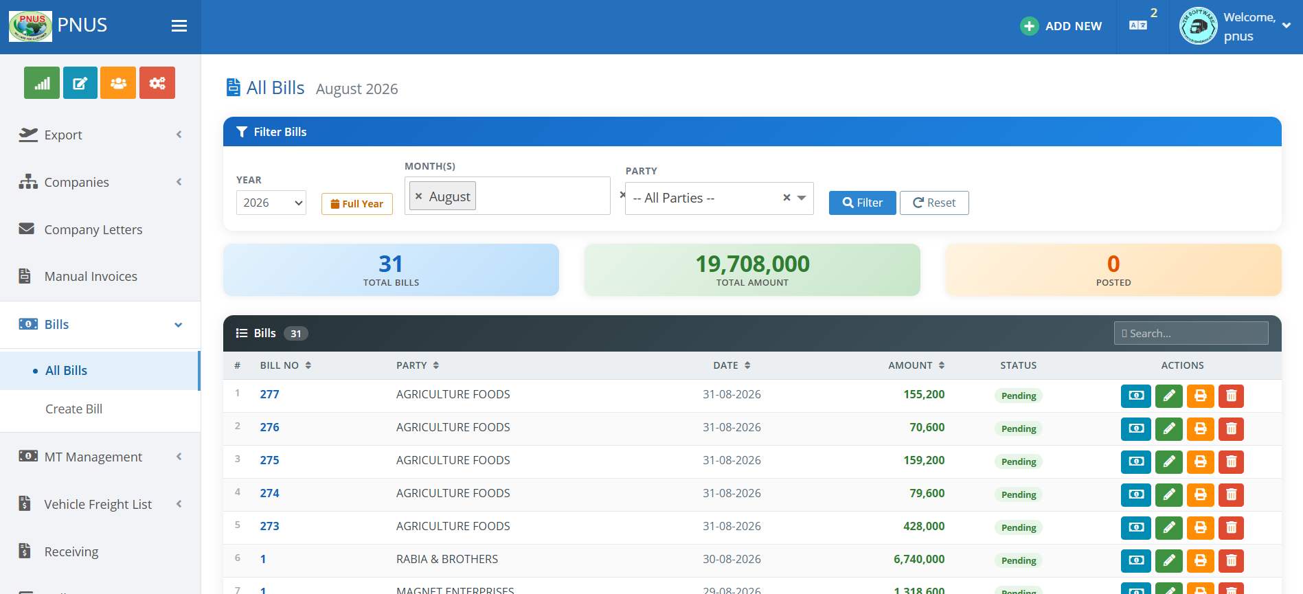The width and height of the screenshot is (1303, 594).
Task: Expand the Companies sidebar menu
Action: point(100,182)
